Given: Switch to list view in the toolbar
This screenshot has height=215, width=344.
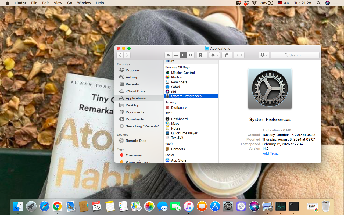Looking at the screenshot, I should (176, 55).
